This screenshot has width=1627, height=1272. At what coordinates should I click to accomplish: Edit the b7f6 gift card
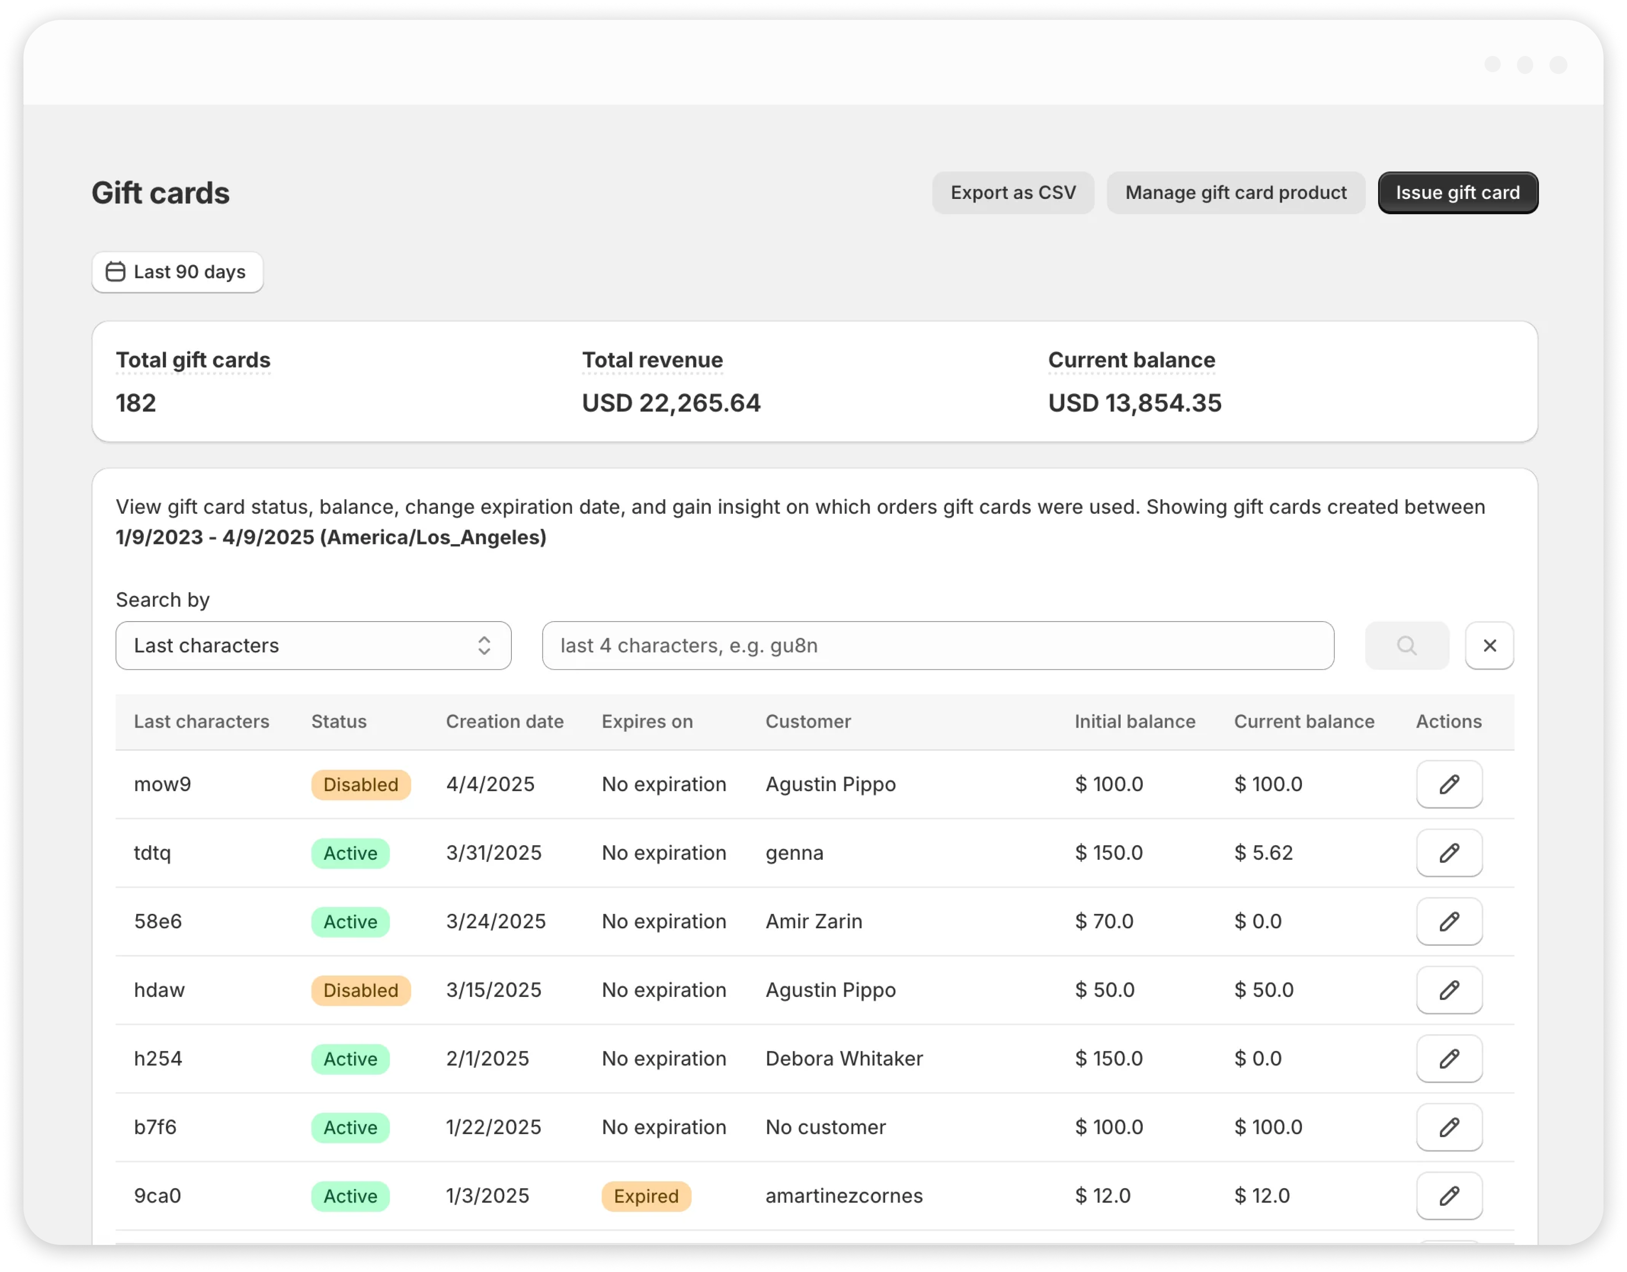coord(1449,1127)
